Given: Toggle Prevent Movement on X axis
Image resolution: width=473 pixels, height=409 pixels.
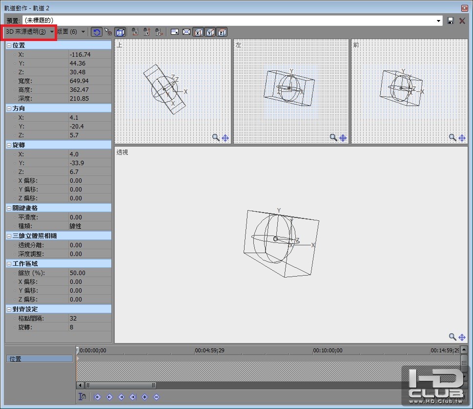Looking at the screenshot, I should (x=135, y=32).
